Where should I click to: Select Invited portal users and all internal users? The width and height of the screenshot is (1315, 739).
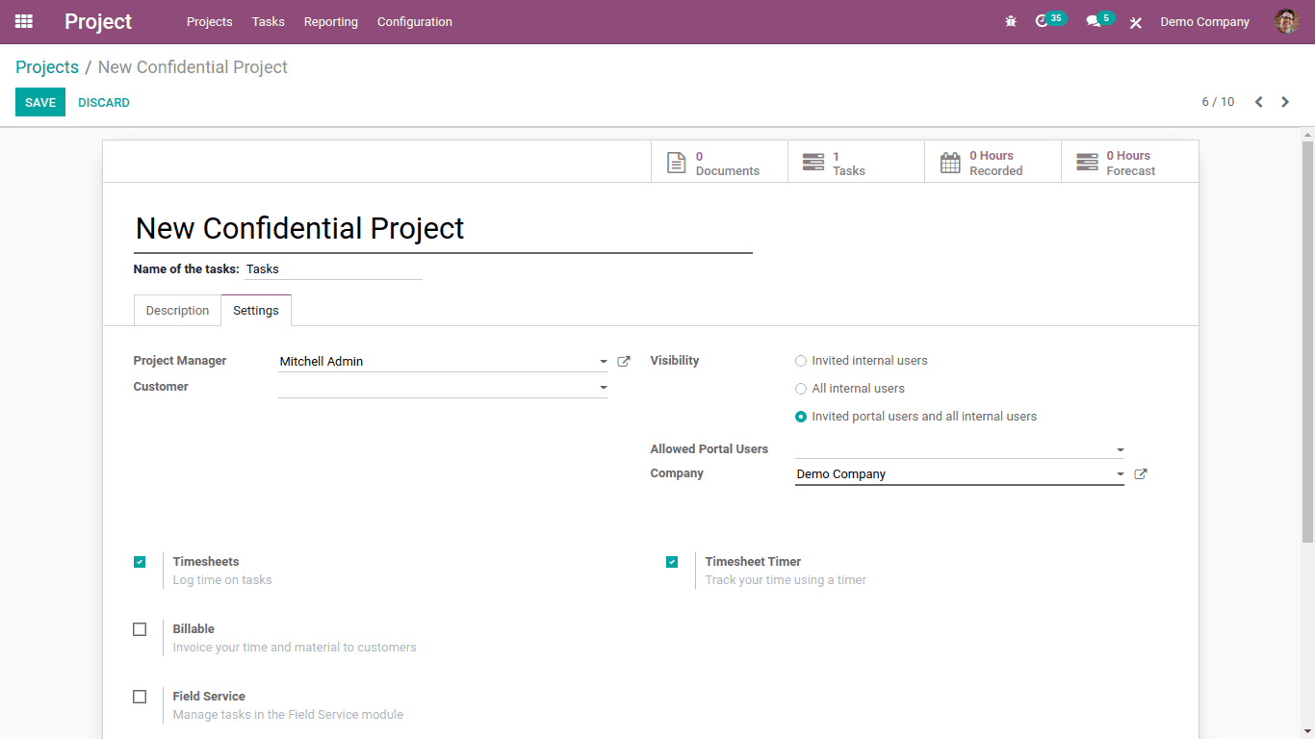(801, 417)
